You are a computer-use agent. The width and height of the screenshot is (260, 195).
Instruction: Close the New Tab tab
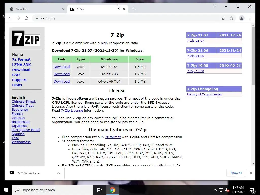(x=63, y=9)
